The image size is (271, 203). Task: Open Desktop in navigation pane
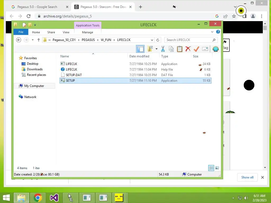pyautogui.click(x=33, y=64)
